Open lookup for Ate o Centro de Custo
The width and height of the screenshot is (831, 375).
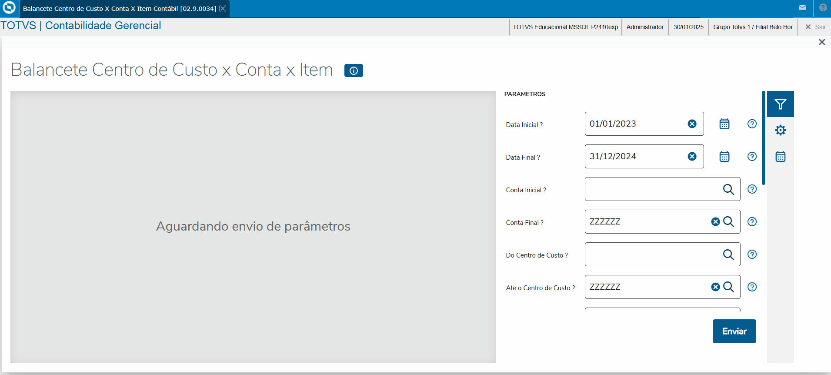pyautogui.click(x=728, y=287)
